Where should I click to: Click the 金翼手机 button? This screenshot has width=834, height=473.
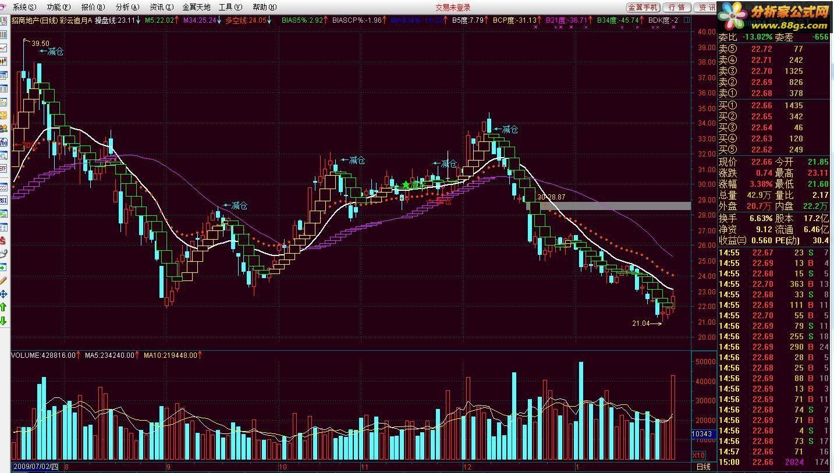[x=643, y=7]
